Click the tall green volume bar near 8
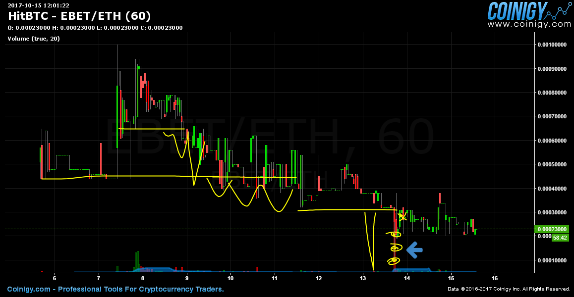The image size is (574, 297). click(x=136, y=260)
